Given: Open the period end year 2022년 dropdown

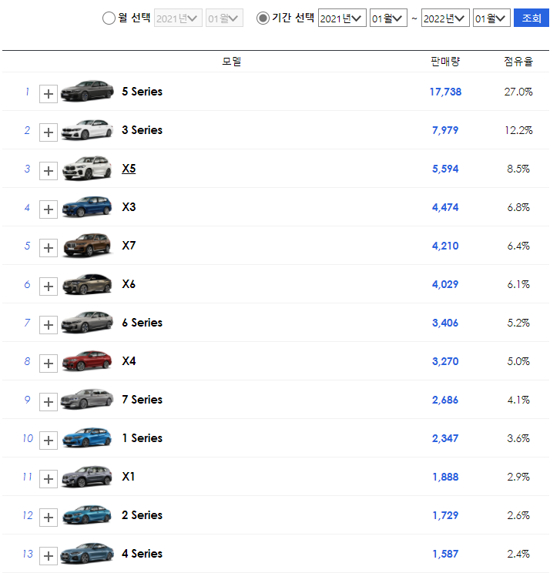Looking at the screenshot, I should coord(445,18).
